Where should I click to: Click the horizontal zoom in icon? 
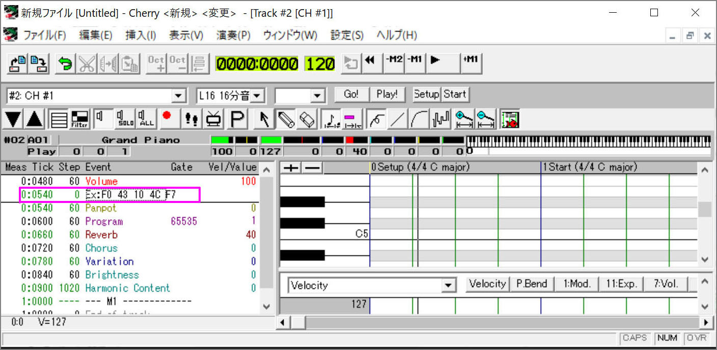tap(464, 119)
